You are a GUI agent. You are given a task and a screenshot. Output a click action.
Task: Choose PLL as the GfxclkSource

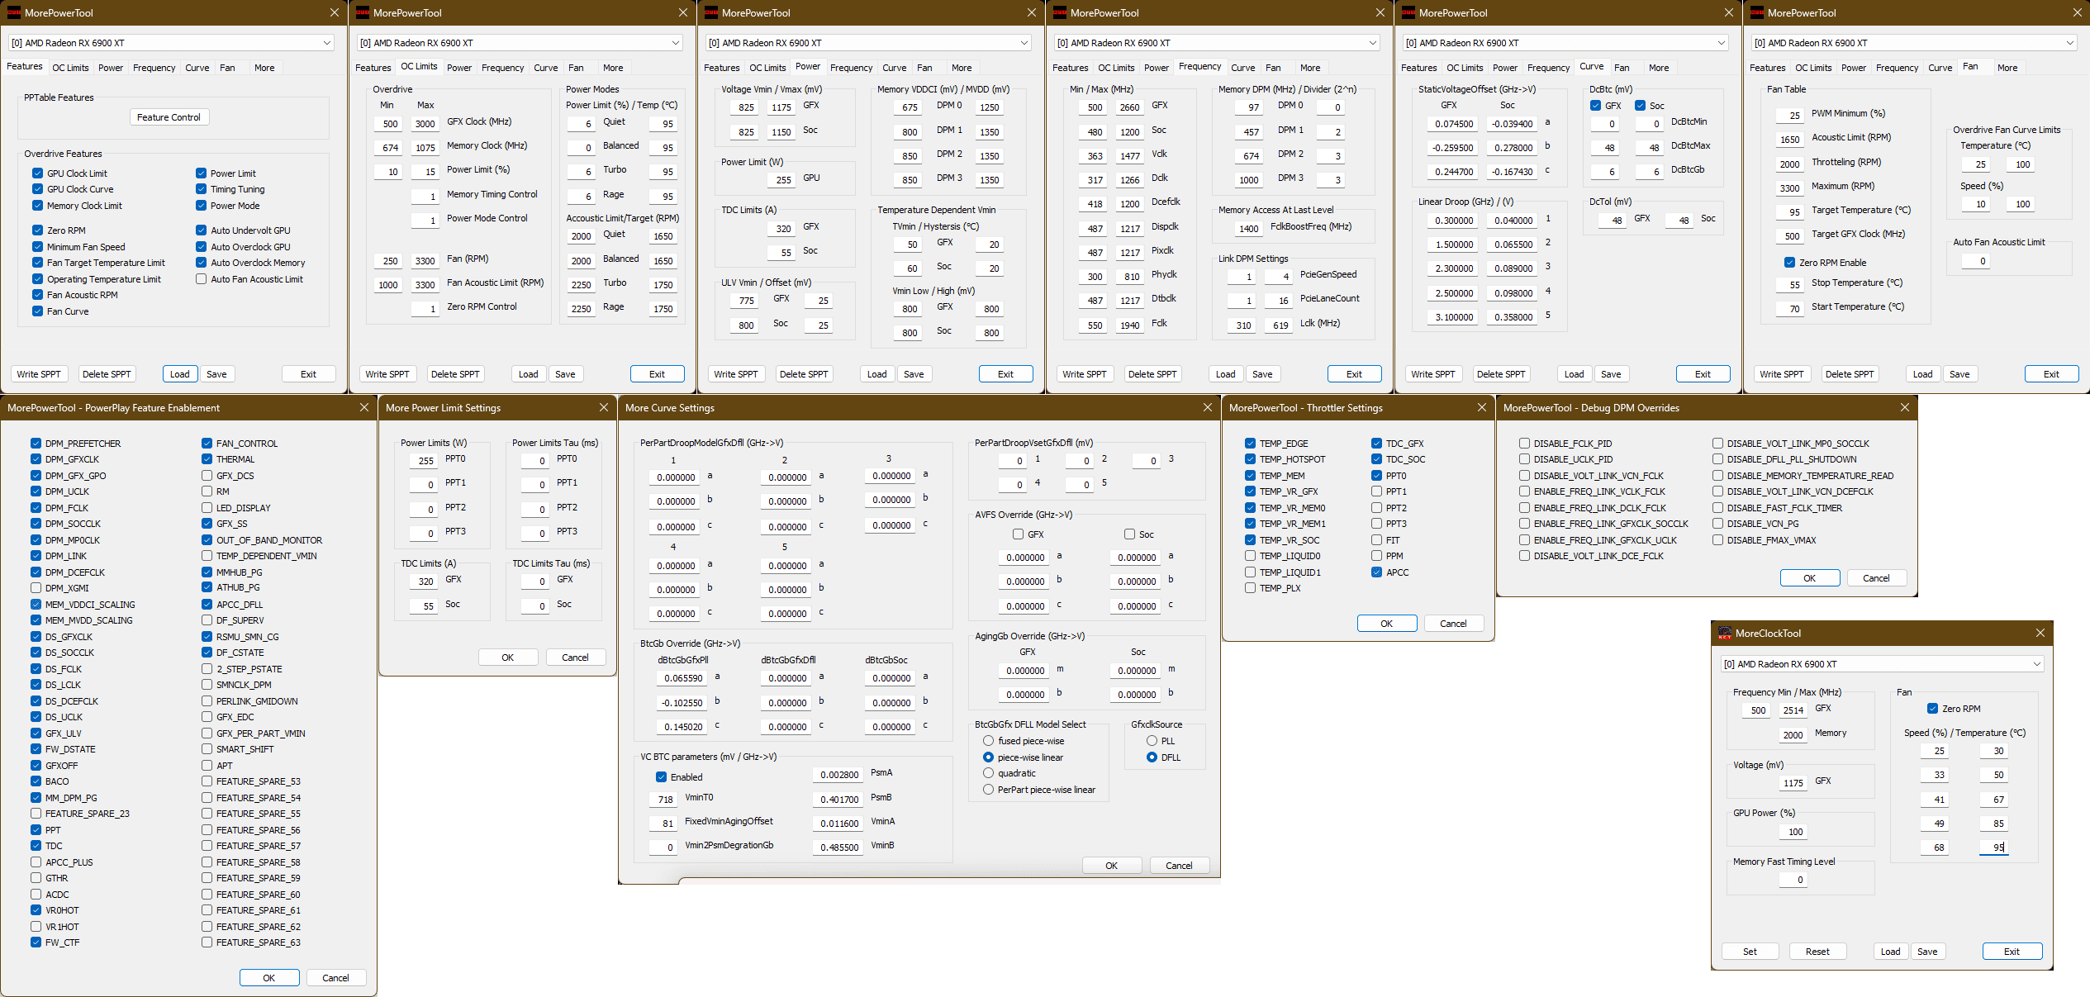point(1152,741)
